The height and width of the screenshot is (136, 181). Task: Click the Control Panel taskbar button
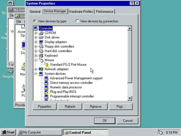click(x=85, y=132)
